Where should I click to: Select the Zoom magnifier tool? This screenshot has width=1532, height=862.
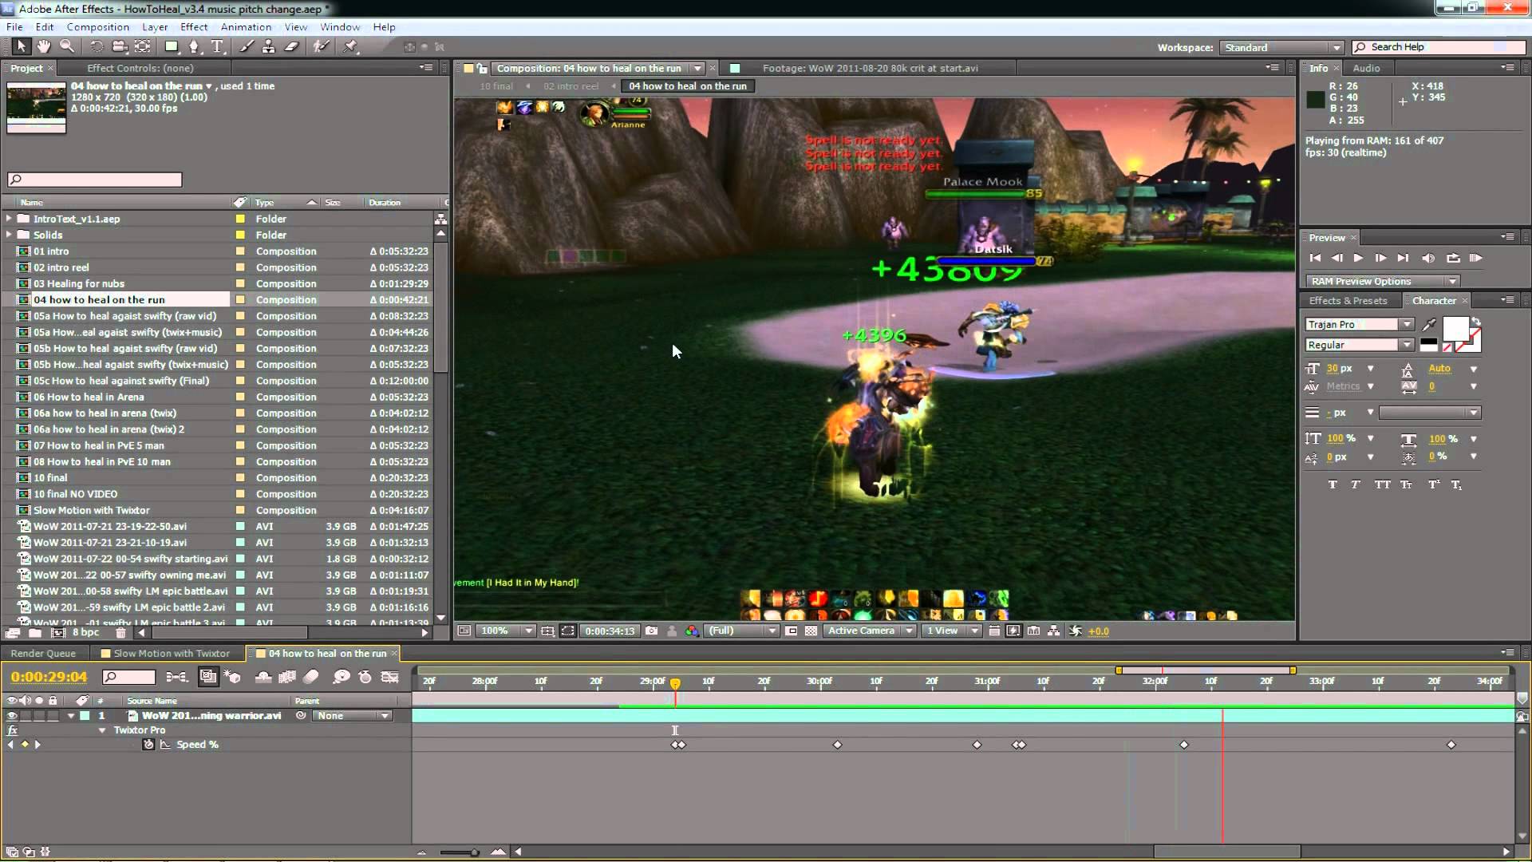(x=68, y=47)
